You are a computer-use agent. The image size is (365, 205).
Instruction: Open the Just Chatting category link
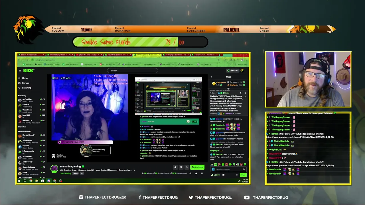coord(65,173)
